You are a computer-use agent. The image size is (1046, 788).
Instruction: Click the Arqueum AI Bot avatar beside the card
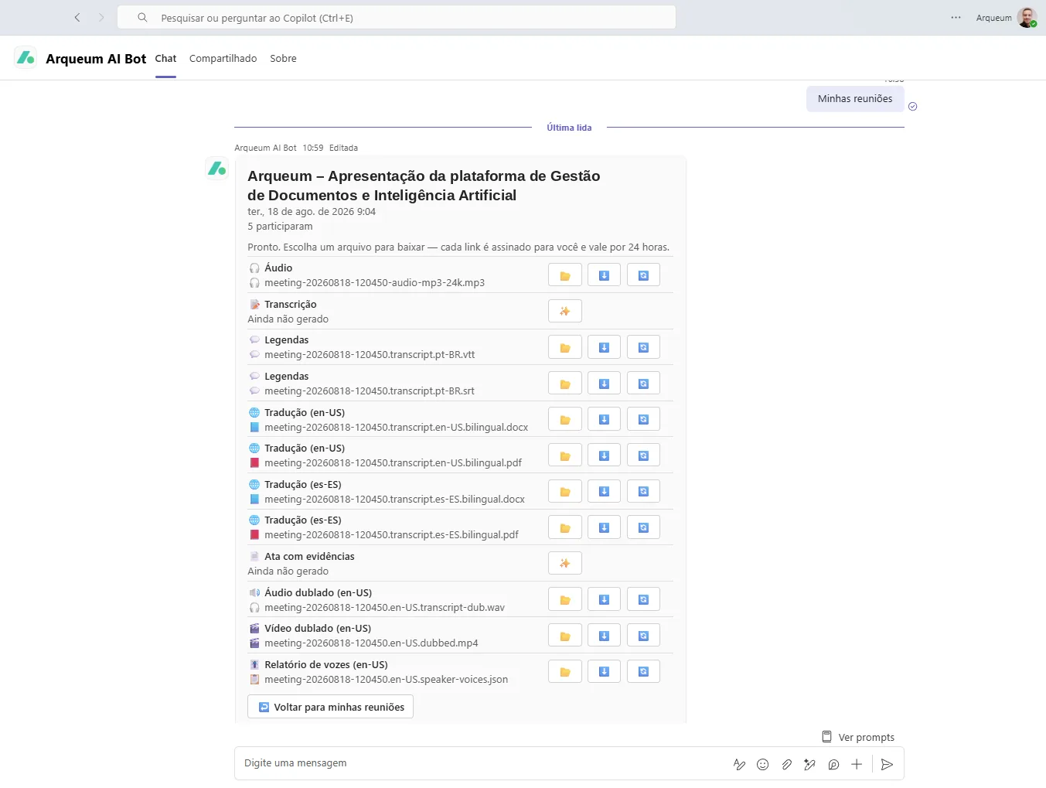pos(217,168)
